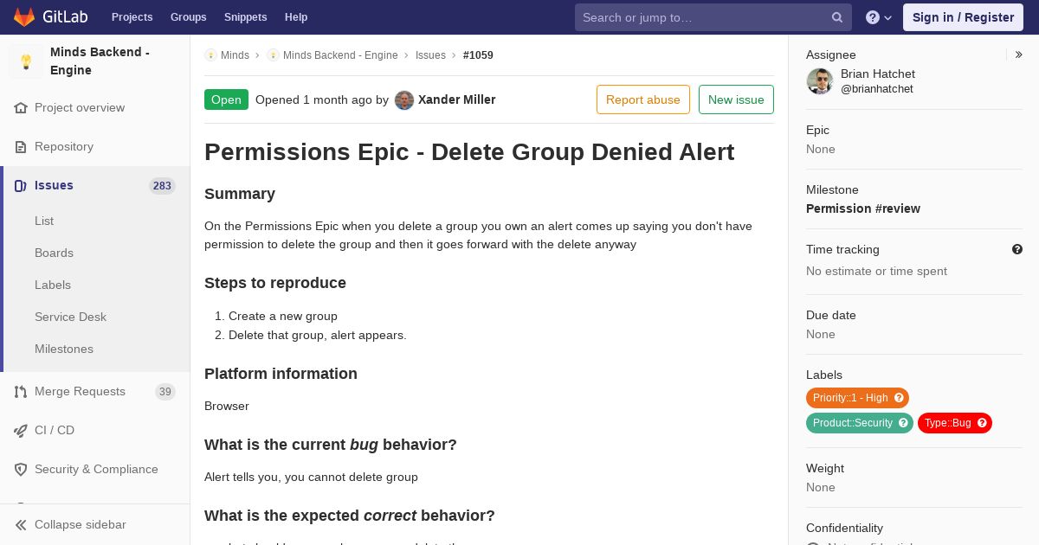Click the CI / CD rocket icon
The width and height of the screenshot is (1039, 545).
21,431
